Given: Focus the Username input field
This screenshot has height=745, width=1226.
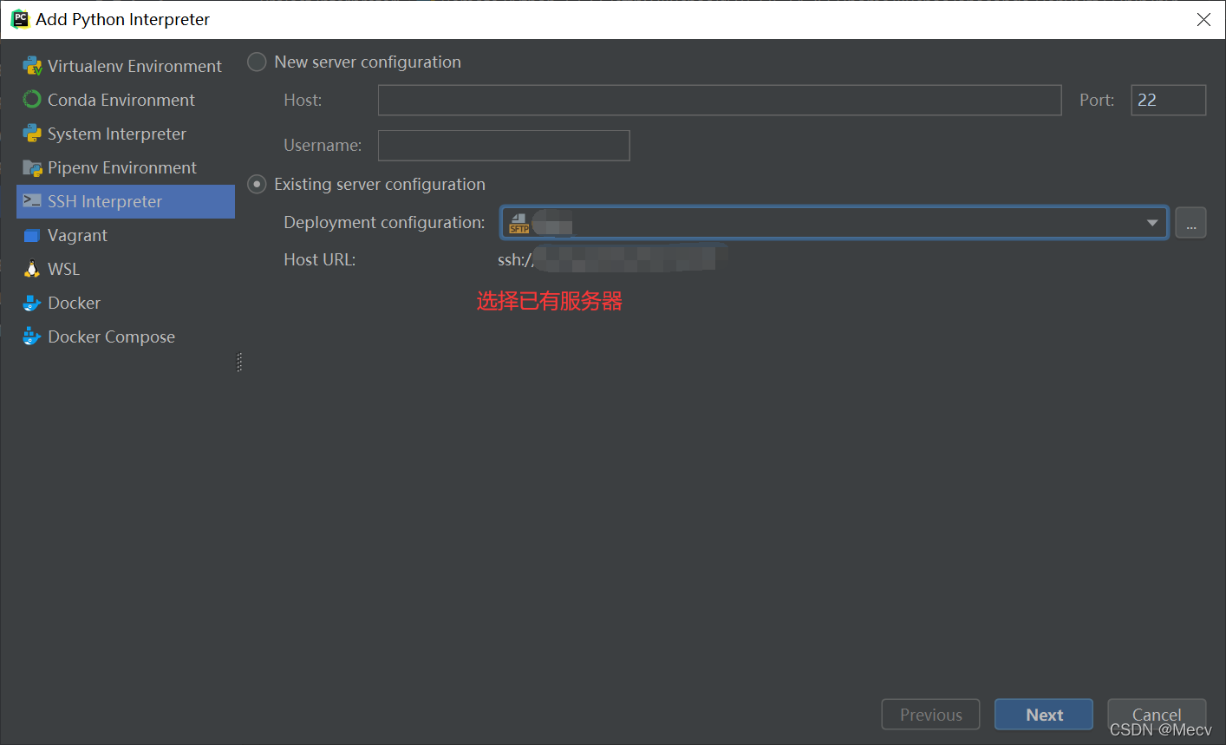Looking at the screenshot, I should [x=504, y=146].
